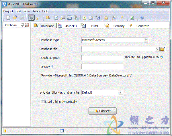Expand the Database type dropdown
172x136 pixels.
(146, 40)
